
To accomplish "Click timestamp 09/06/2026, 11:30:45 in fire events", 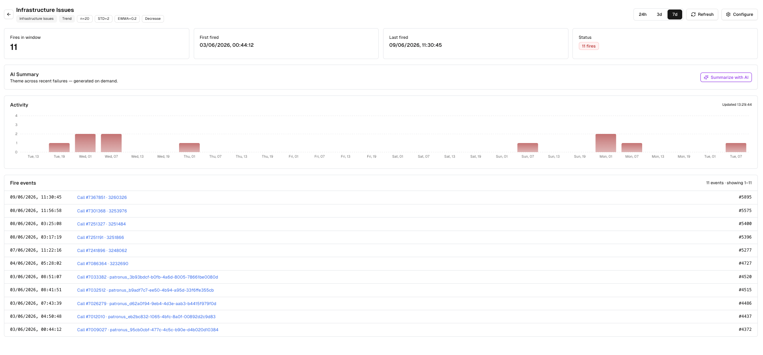I will pos(36,197).
